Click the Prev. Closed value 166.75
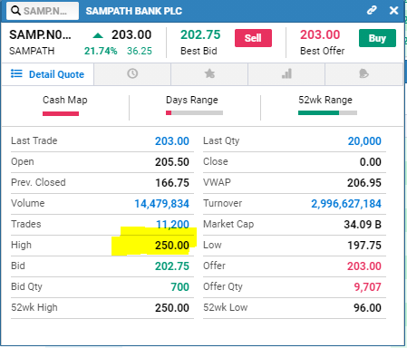 [x=172, y=183]
